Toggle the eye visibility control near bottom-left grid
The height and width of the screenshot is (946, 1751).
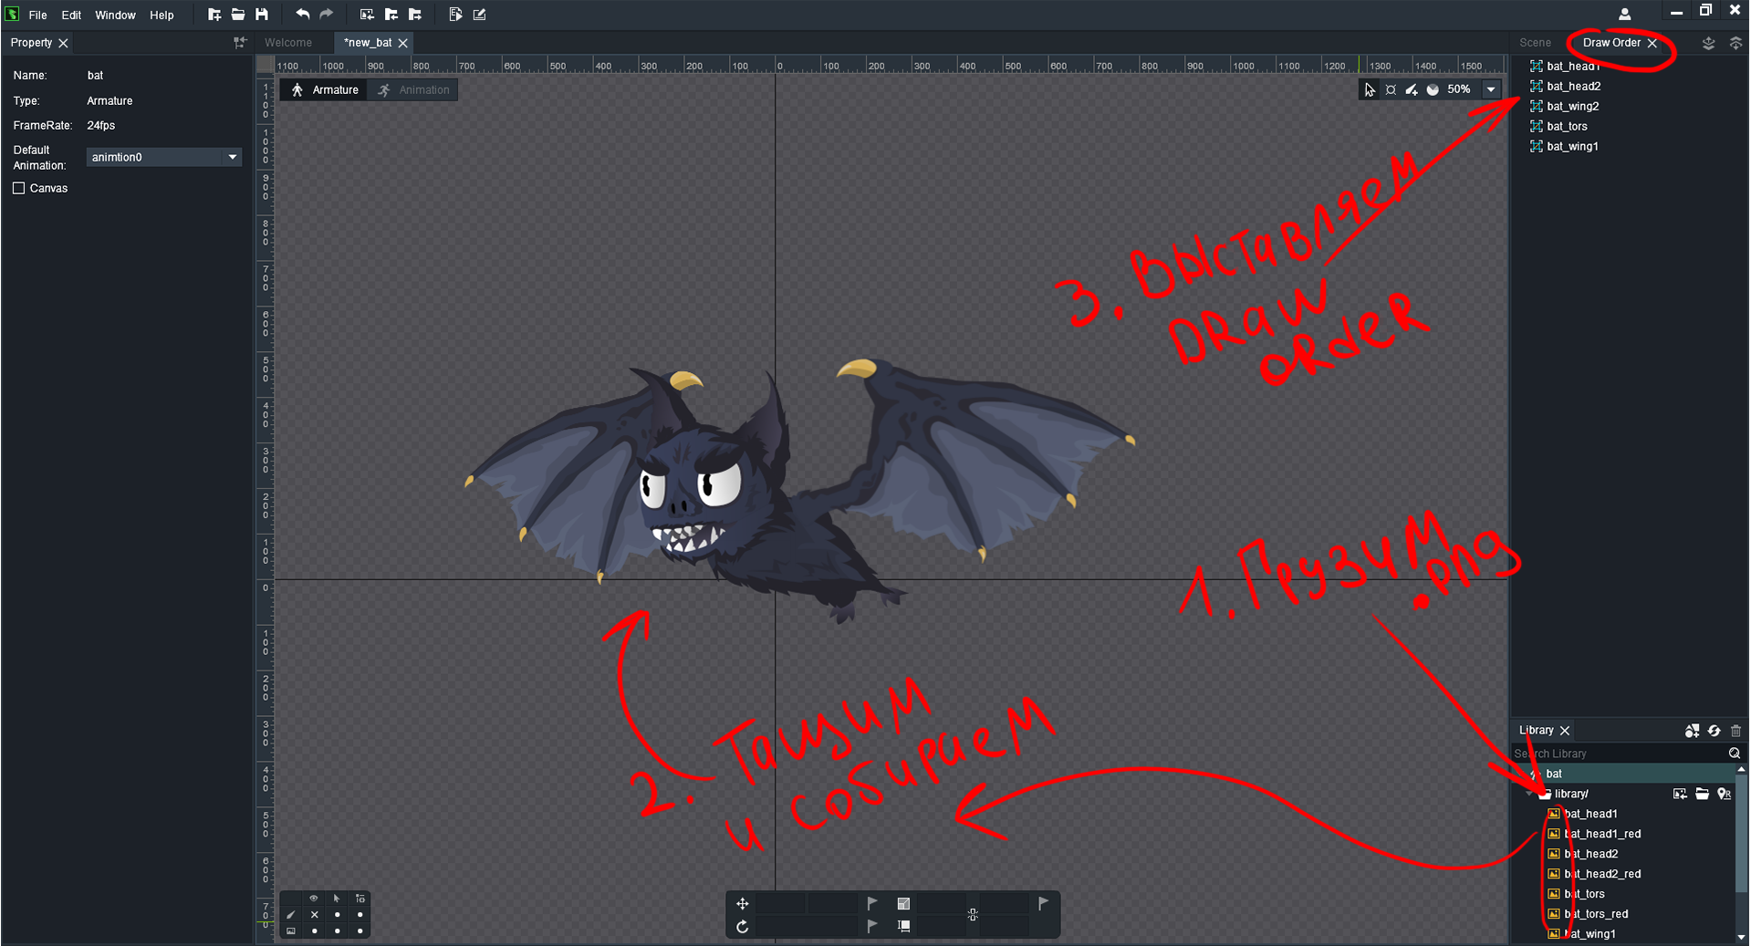(x=313, y=899)
